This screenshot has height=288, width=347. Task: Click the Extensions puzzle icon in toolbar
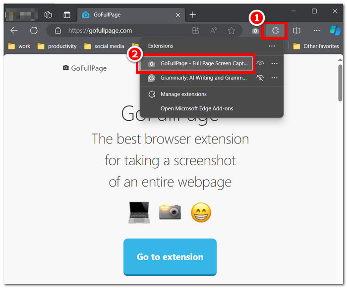(x=276, y=31)
